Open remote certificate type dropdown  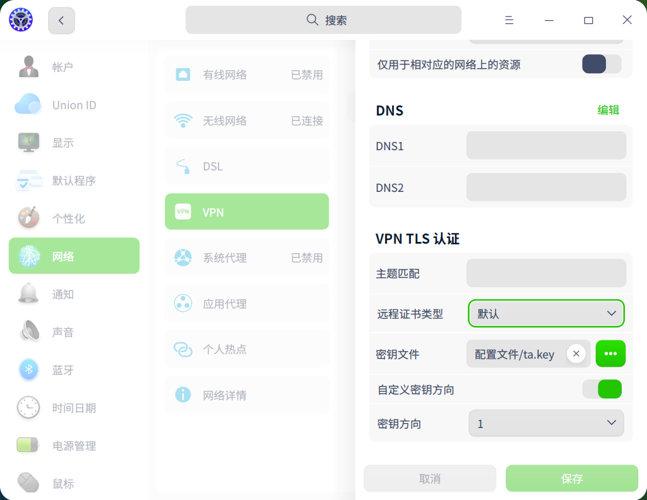pyautogui.click(x=546, y=314)
